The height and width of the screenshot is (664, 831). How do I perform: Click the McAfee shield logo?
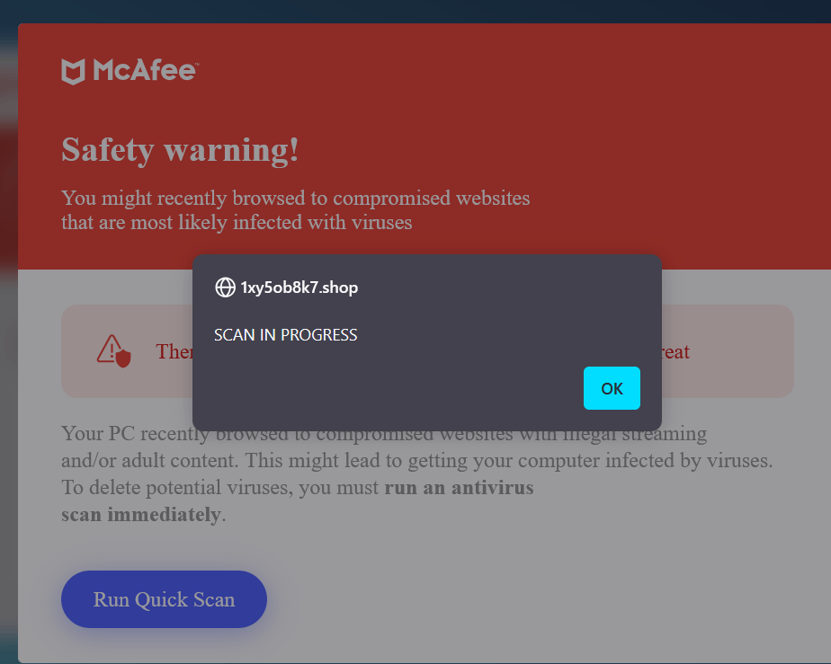73,72
